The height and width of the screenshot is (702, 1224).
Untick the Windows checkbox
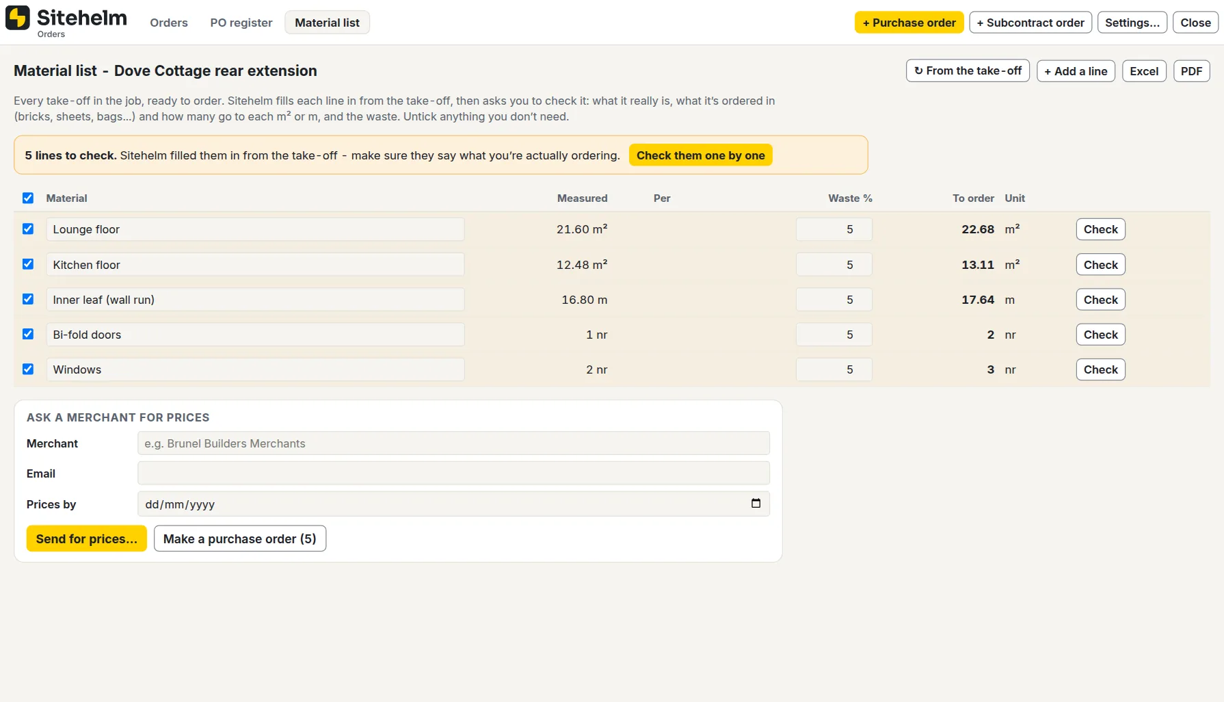pos(28,369)
